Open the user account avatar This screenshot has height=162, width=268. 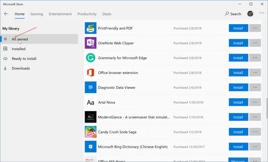coord(250,14)
